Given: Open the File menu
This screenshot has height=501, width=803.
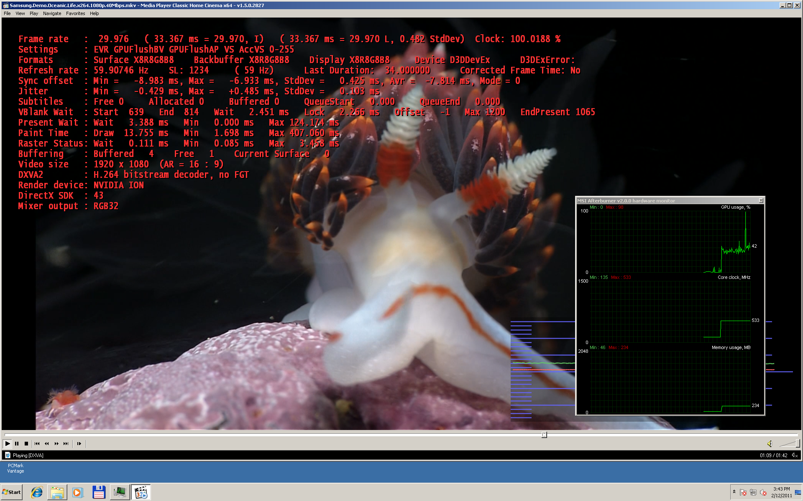Looking at the screenshot, I should click(7, 13).
